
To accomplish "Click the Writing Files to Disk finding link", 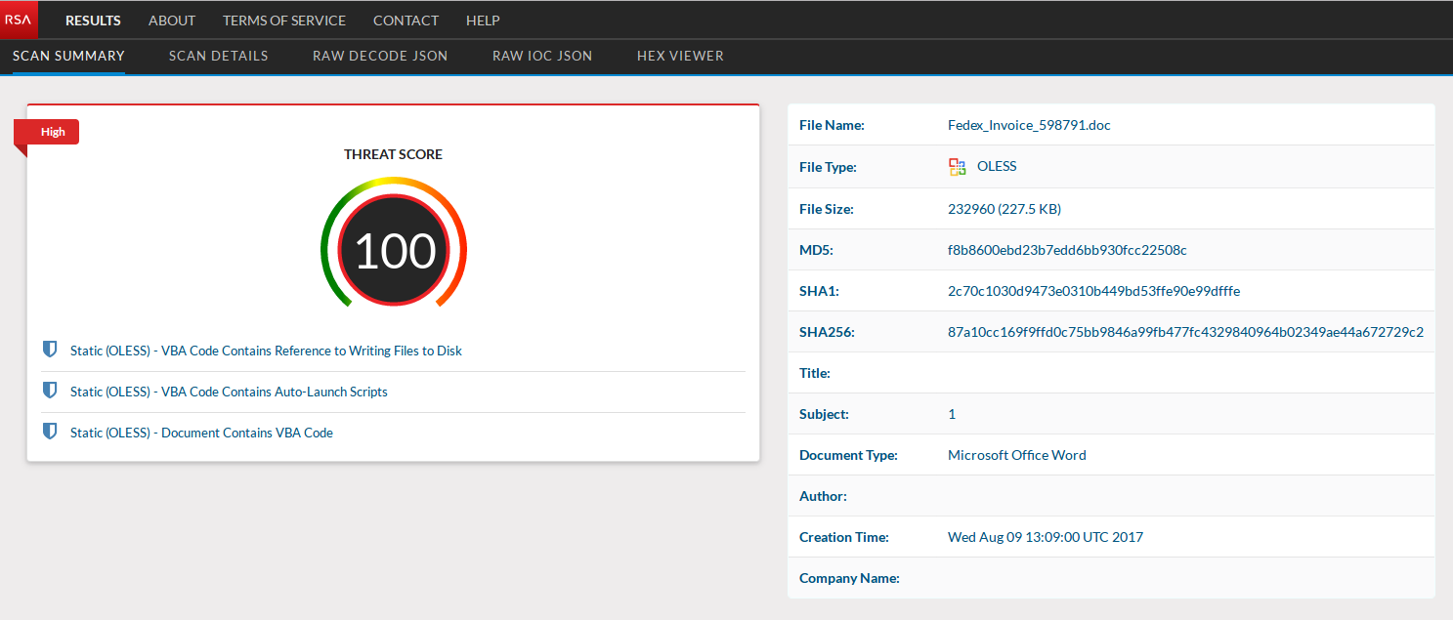I will (266, 351).
